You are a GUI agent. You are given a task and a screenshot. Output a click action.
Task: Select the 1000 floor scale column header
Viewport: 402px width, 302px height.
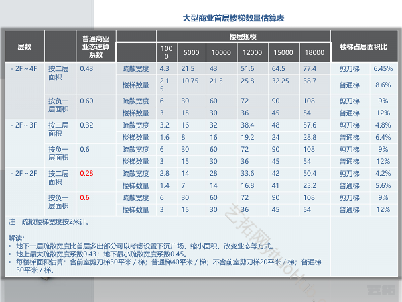pos(166,52)
